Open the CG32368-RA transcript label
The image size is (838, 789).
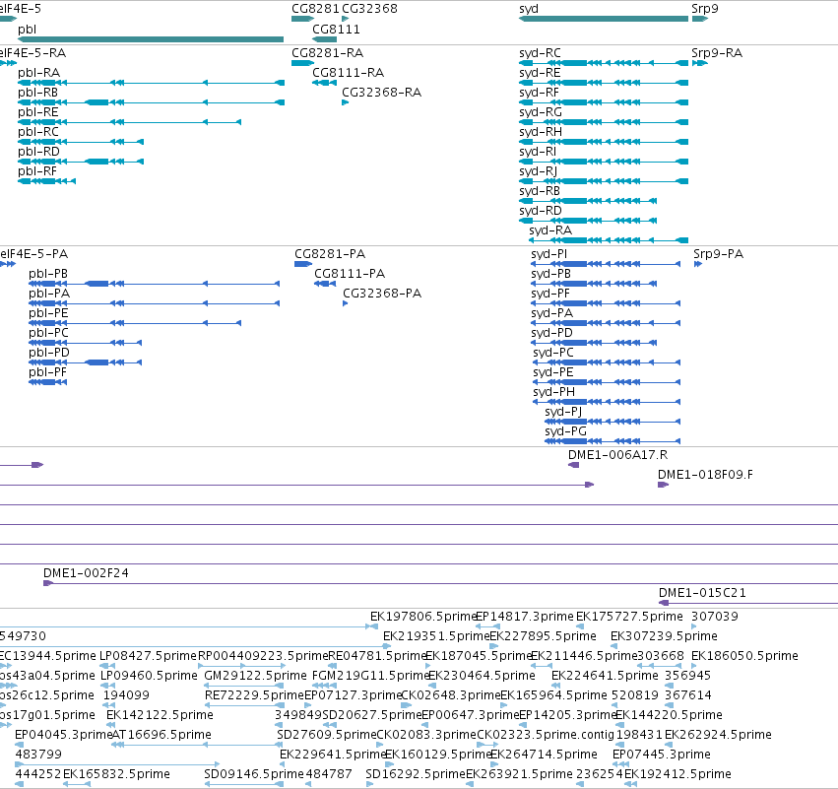[382, 93]
